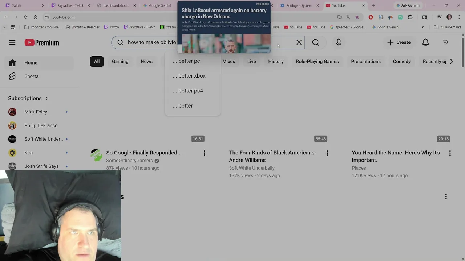Screen dimensions: 465x261
Task: Click the magnifier search submit button
Action: (x=316, y=42)
